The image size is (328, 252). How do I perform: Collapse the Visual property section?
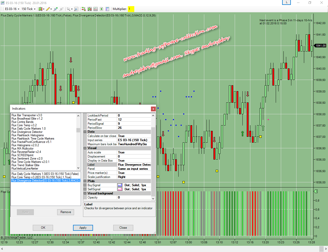tap(85, 148)
